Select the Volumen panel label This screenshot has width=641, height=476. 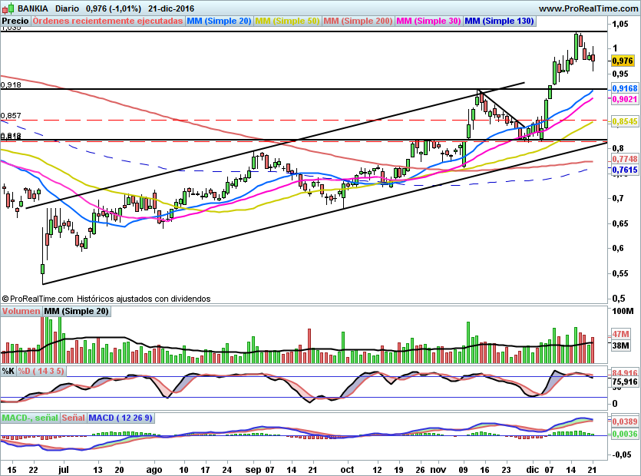click(x=21, y=311)
